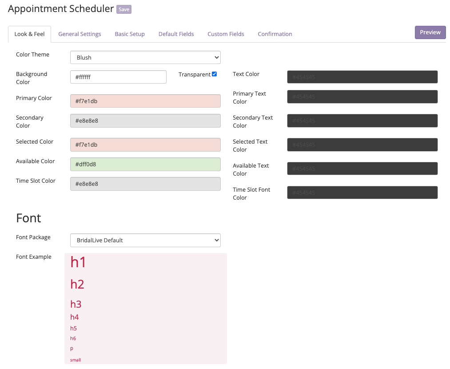
Task: Click the Background Color input field
Action: click(x=118, y=77)
